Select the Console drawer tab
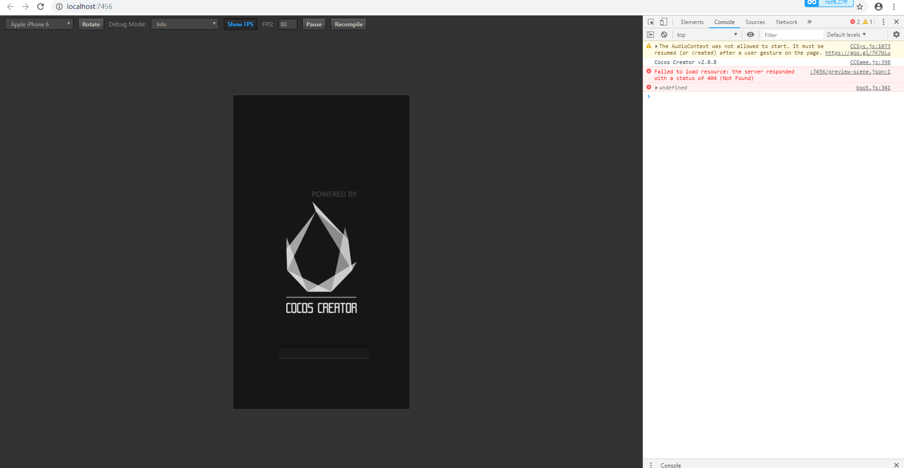This screenshot has height=468, width=904. click(670, 465)
